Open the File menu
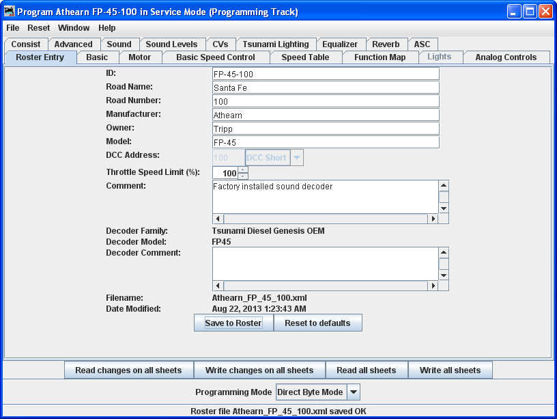Screen dimensions: 557x419 pyautogui.click(x=13, y=28)
